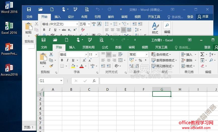Launch the Access2016 desktop shortcut
218x132 pixels.
coord(9,70)
